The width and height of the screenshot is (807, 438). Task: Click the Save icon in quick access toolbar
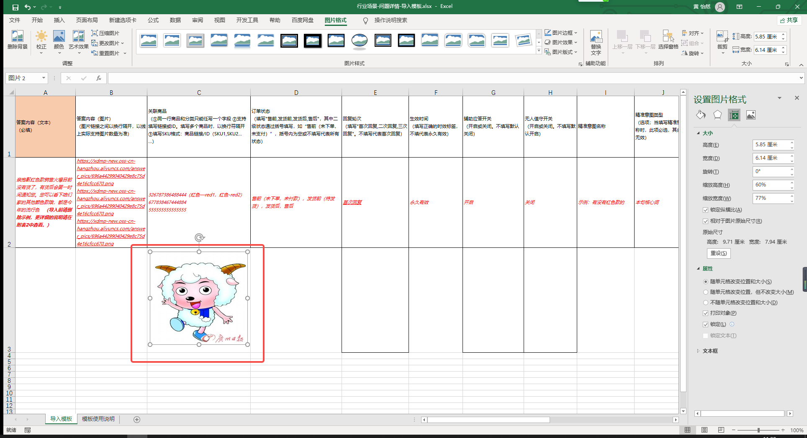click(15, 7)
